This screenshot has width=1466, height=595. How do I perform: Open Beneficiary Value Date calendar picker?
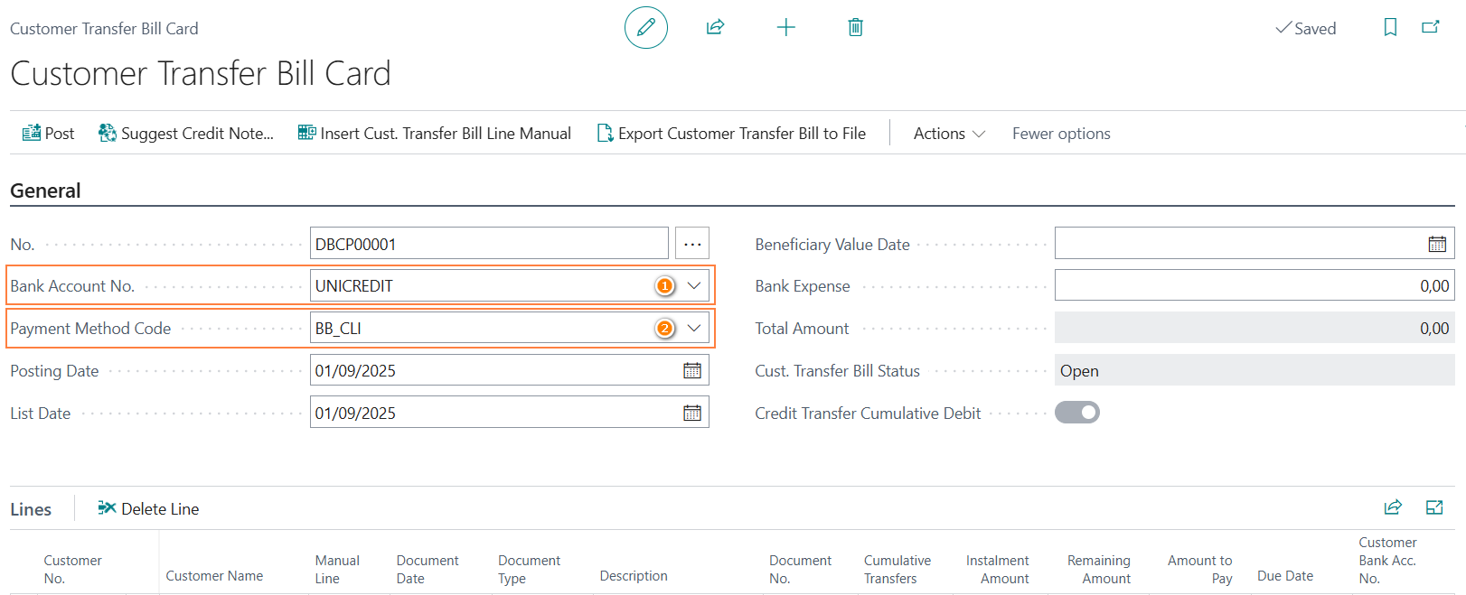click(1437, 244)
